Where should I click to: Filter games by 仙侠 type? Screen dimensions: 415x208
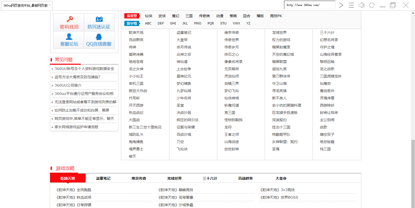(x=148, y=16)
